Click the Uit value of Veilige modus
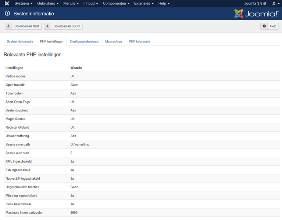The height and width of the screenshot is (220, 282). tap(72, 76)
